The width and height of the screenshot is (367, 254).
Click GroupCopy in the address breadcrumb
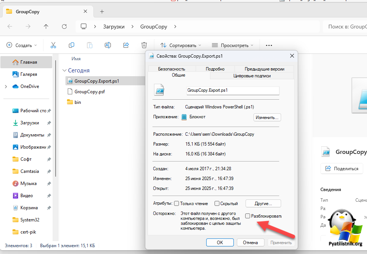click(154, 27)
